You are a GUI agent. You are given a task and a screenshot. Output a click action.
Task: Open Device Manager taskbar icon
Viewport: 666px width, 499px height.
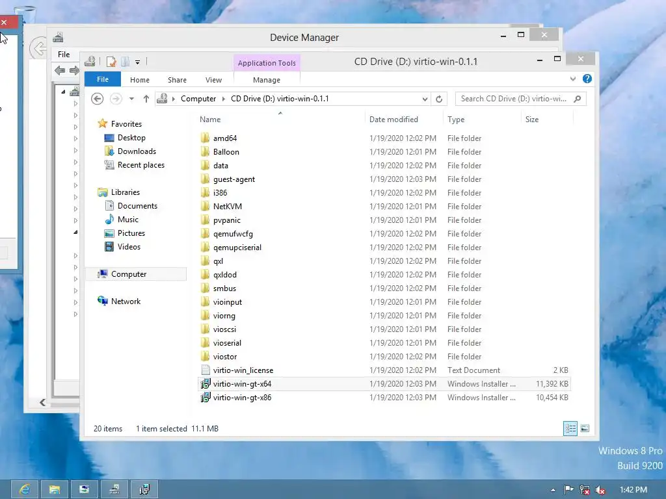tap(114, 489)
